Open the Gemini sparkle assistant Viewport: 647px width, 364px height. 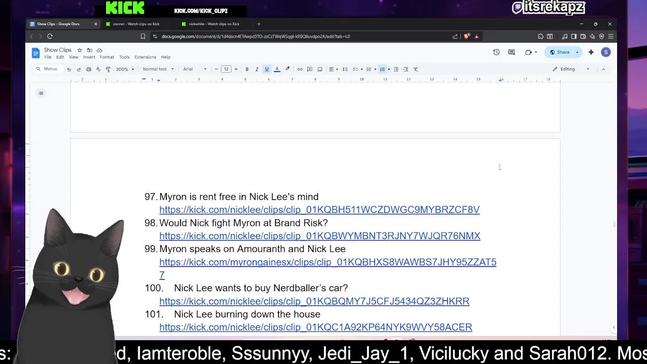pyautogui.click(x=591, y=52)
